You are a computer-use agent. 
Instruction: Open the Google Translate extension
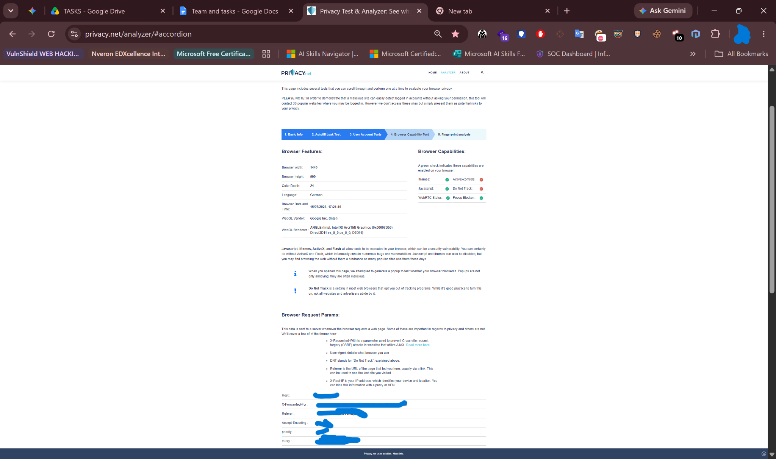(579, 34)
